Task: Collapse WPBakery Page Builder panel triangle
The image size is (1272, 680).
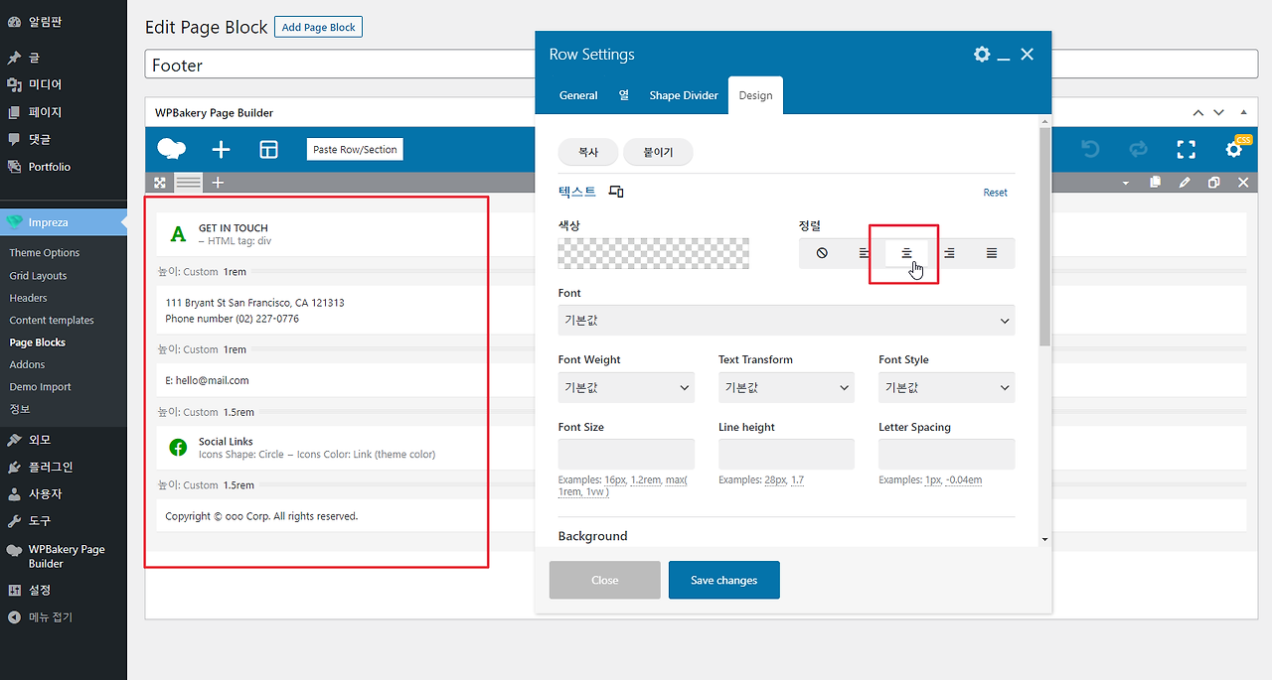Action: (1242, 113)
